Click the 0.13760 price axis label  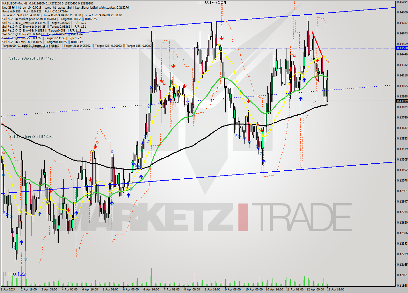(402, 117)
